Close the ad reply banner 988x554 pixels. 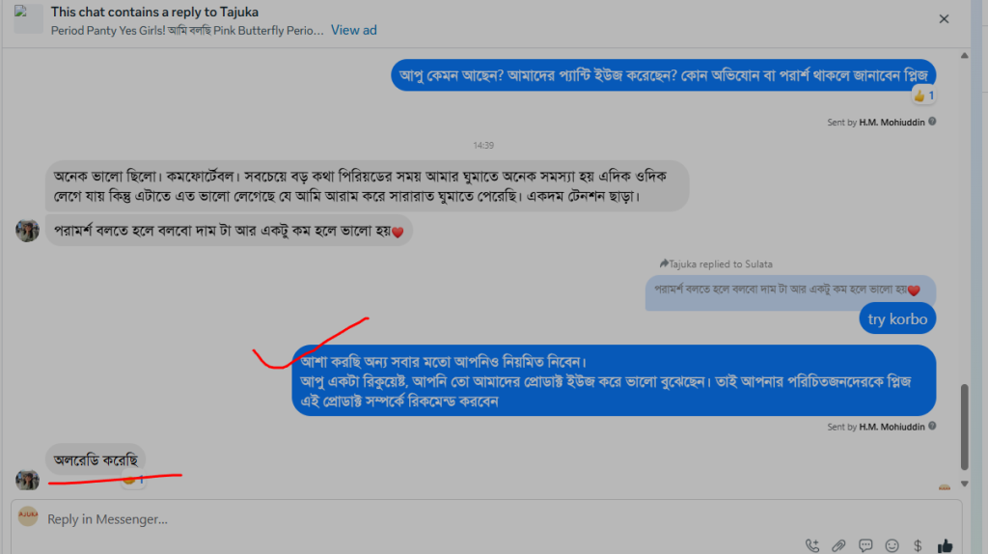944,19
